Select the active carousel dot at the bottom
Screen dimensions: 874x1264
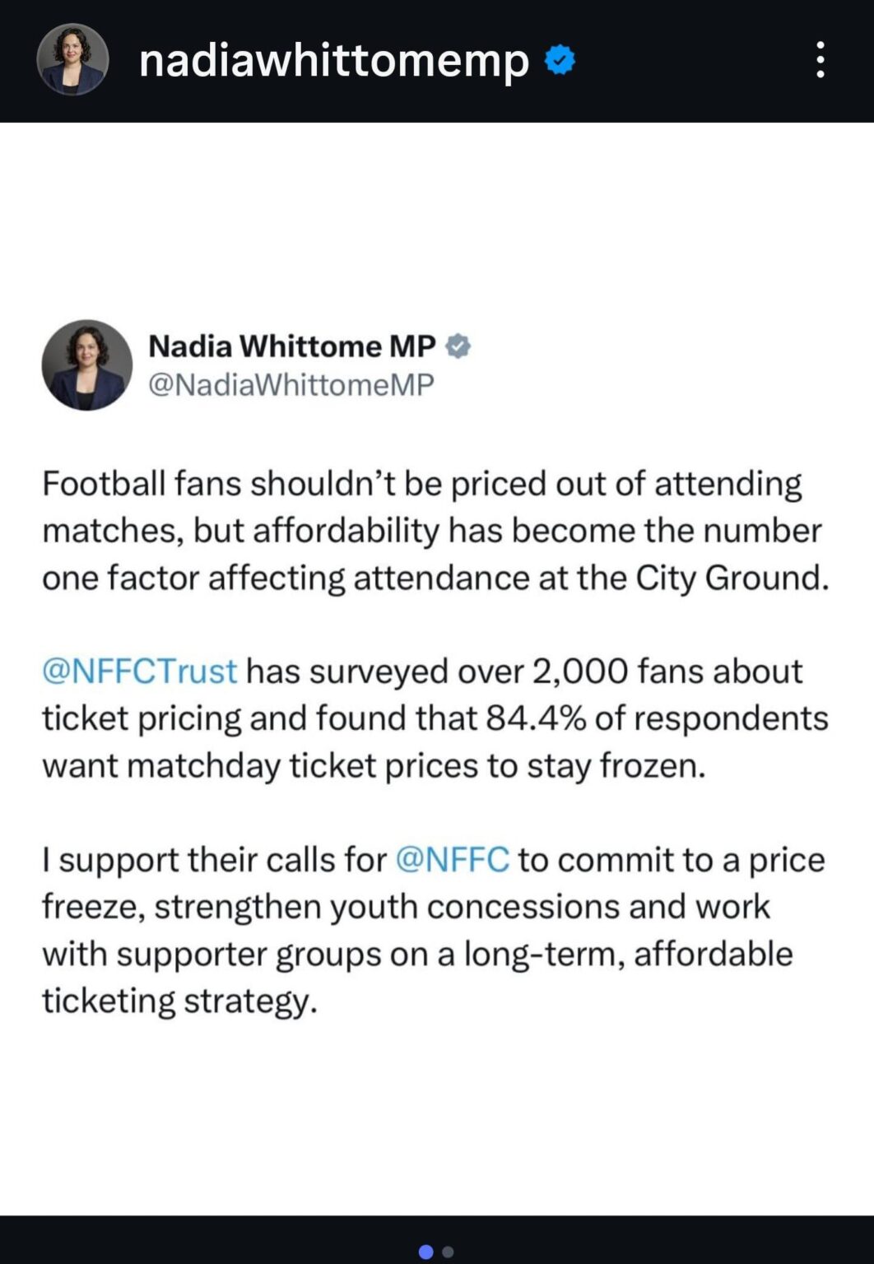point(427,1252)
